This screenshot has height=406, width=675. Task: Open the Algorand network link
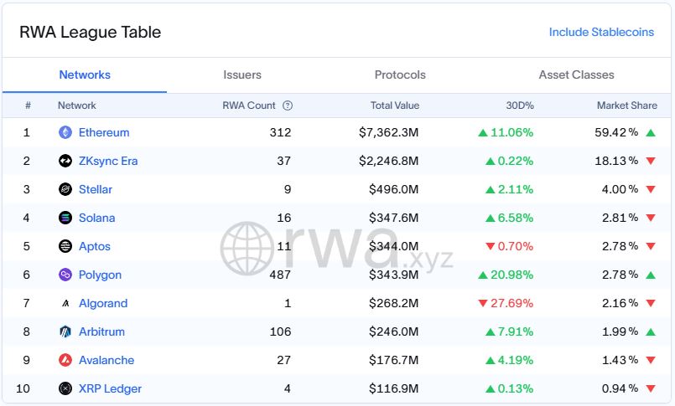pyautogui.click(x=103, y=303)
